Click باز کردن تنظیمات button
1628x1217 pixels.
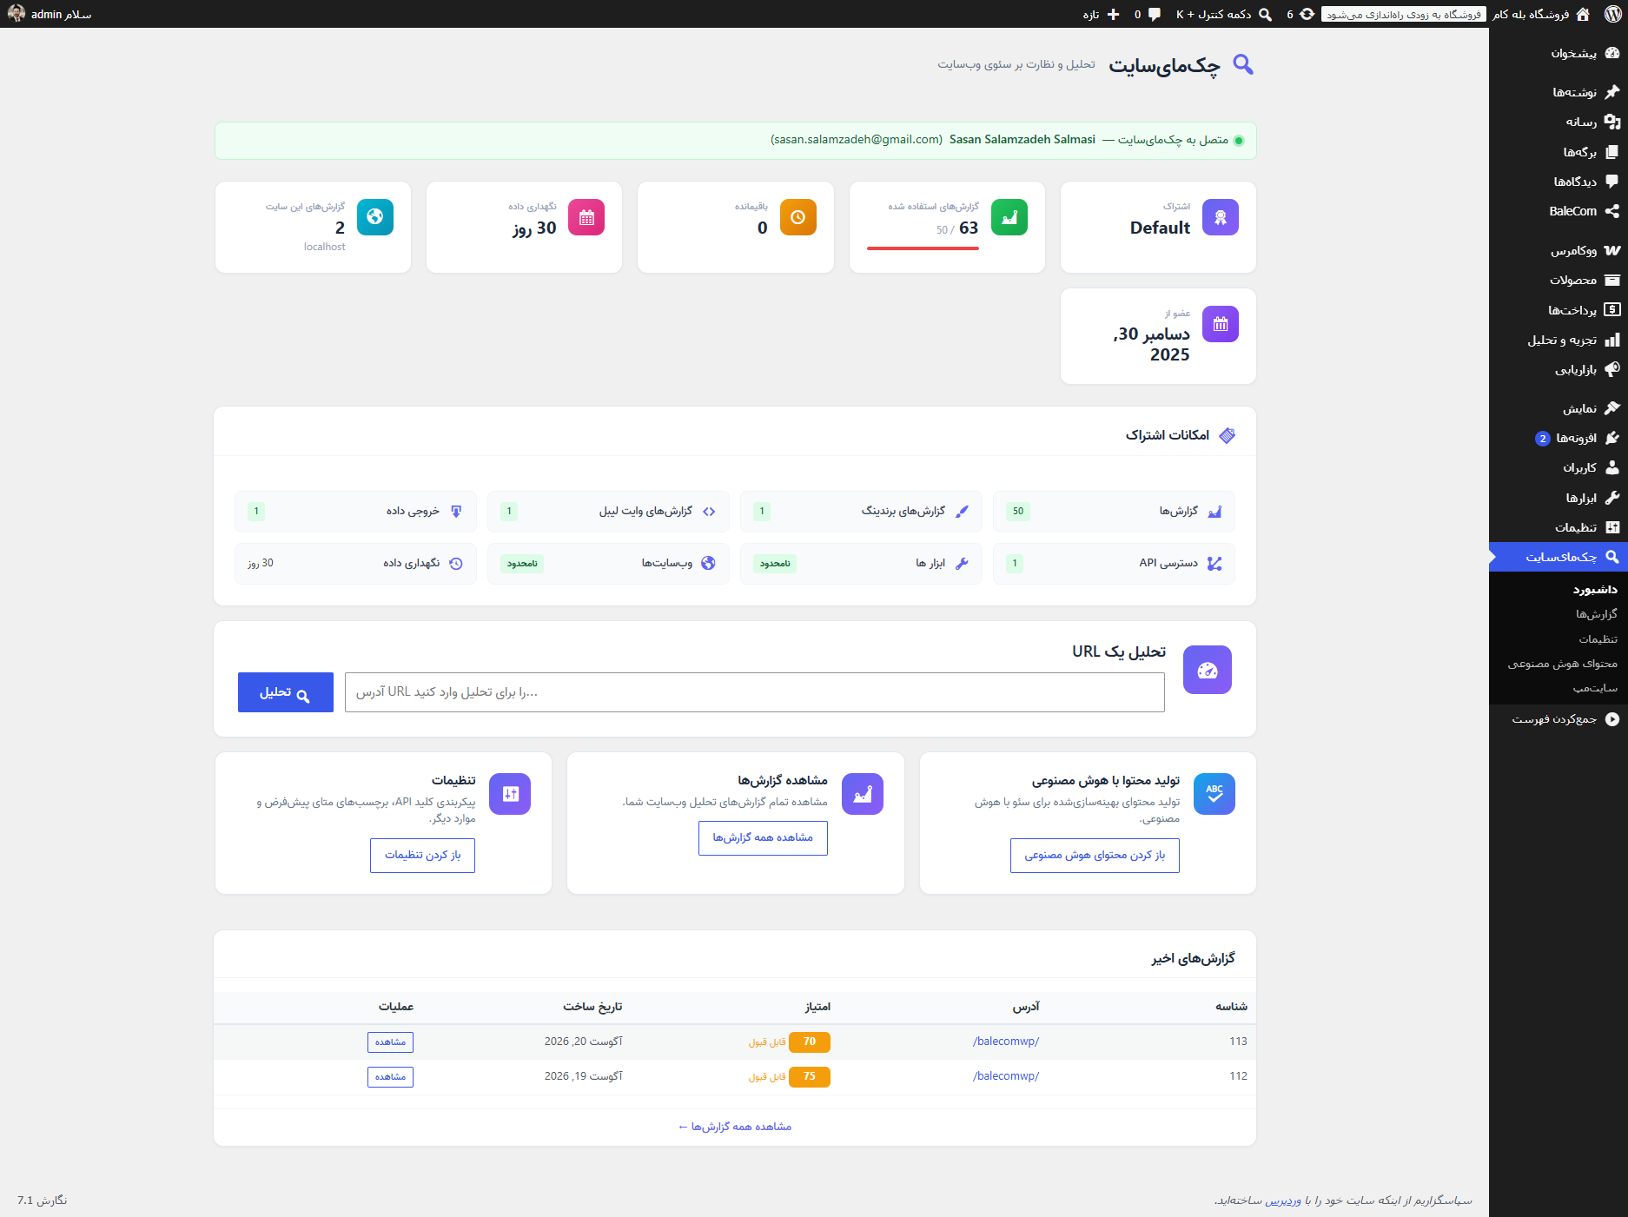coord(422,856)
